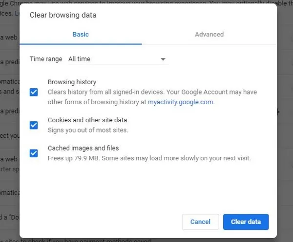Click the Cached images and files label
Viewport: 293px width, 242px height.
83,148
